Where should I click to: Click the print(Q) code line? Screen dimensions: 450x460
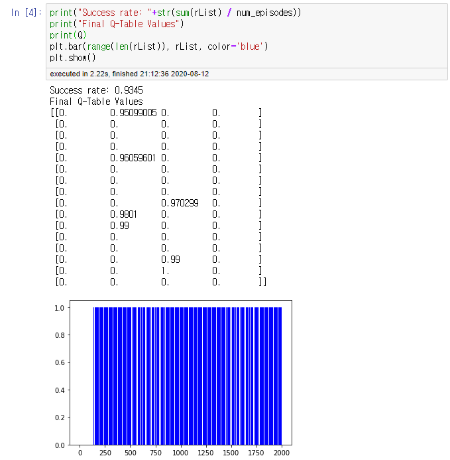click(68, 35)
